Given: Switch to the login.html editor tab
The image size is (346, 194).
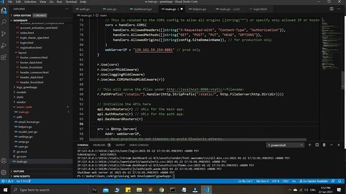Looking at the screenshot, I should click(x=259, y=9).
